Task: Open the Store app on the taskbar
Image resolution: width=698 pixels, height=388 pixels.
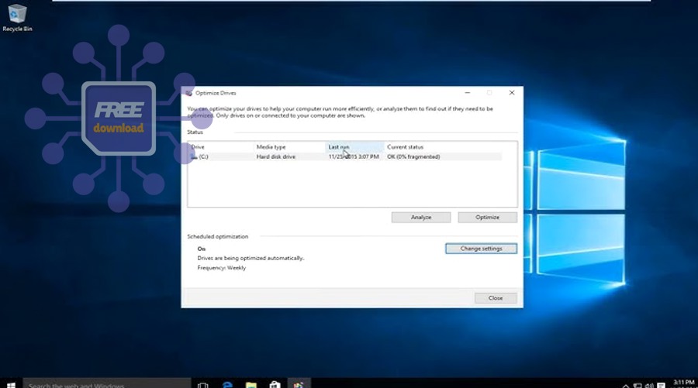Action: (x=275, y=384)
